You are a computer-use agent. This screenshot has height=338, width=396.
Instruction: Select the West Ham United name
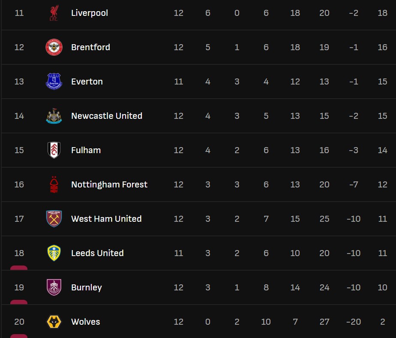(106, 219)
